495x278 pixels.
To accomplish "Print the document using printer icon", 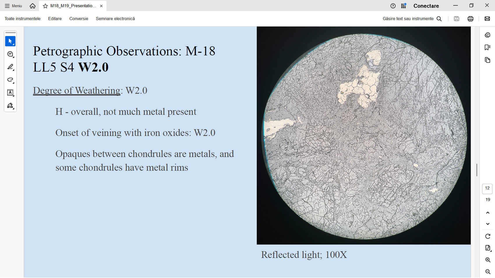I will click(x=470, y=19).
